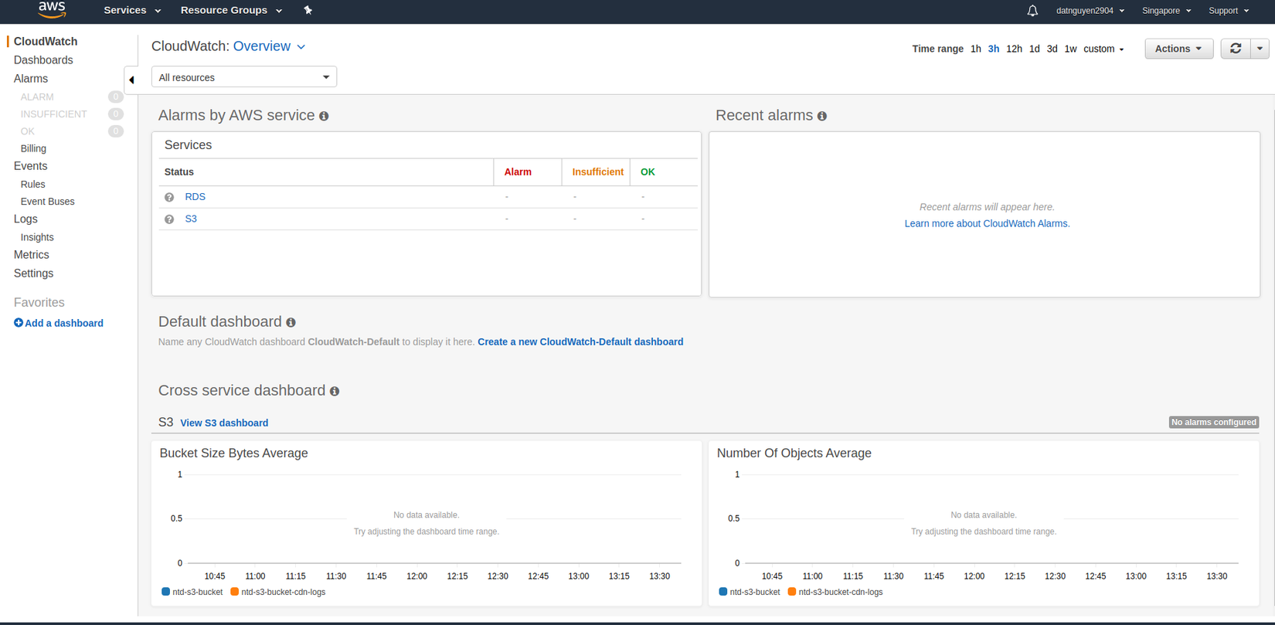Open the custom time range dropdown
The width and height of the screenshot is (1275, 625).
click(x=1103, y=49)
